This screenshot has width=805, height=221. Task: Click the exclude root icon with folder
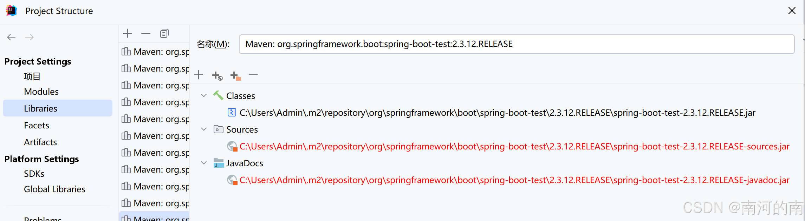[235, 75]
